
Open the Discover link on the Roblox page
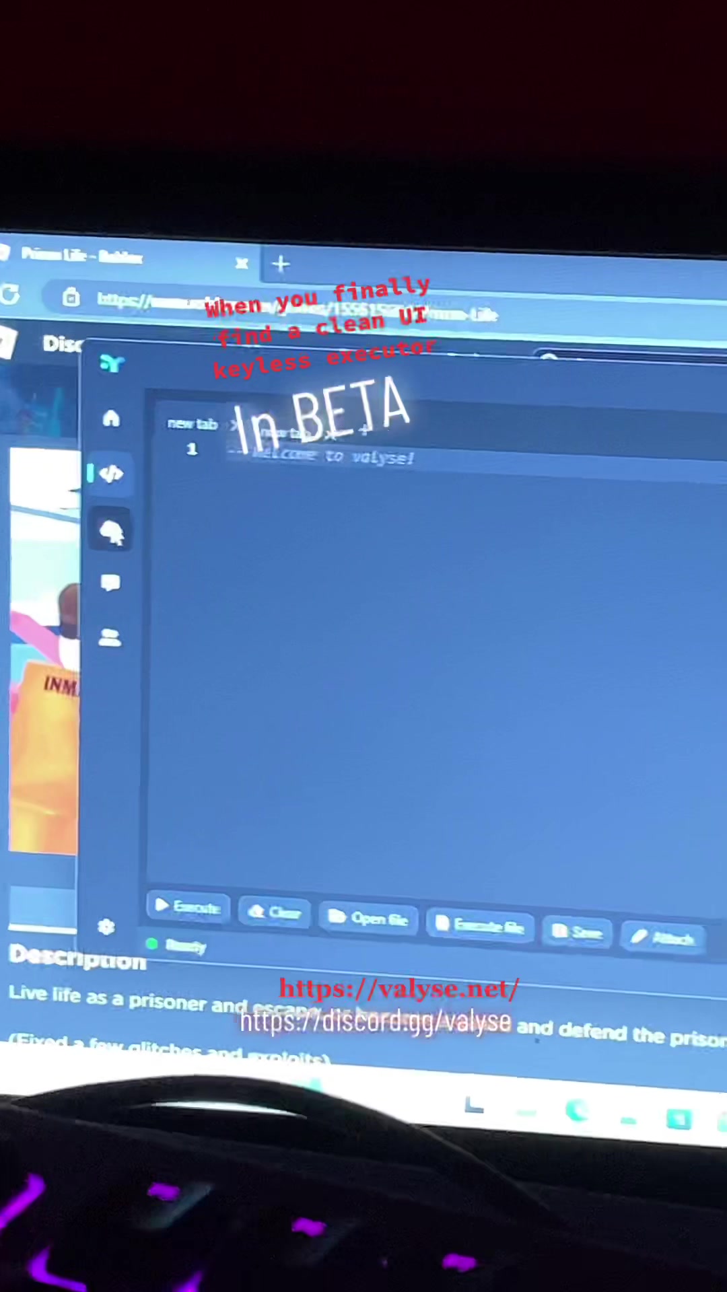[62, 344]
